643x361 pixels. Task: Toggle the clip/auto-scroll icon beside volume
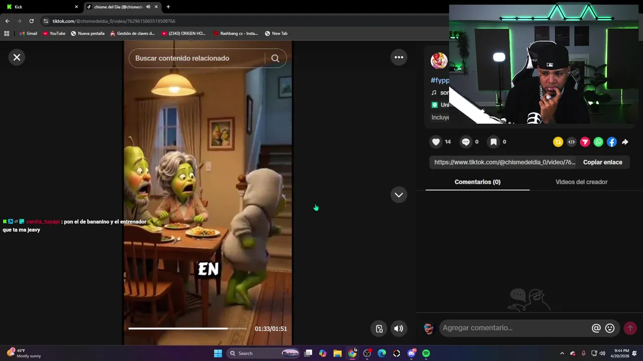click(x=379, y=329)
